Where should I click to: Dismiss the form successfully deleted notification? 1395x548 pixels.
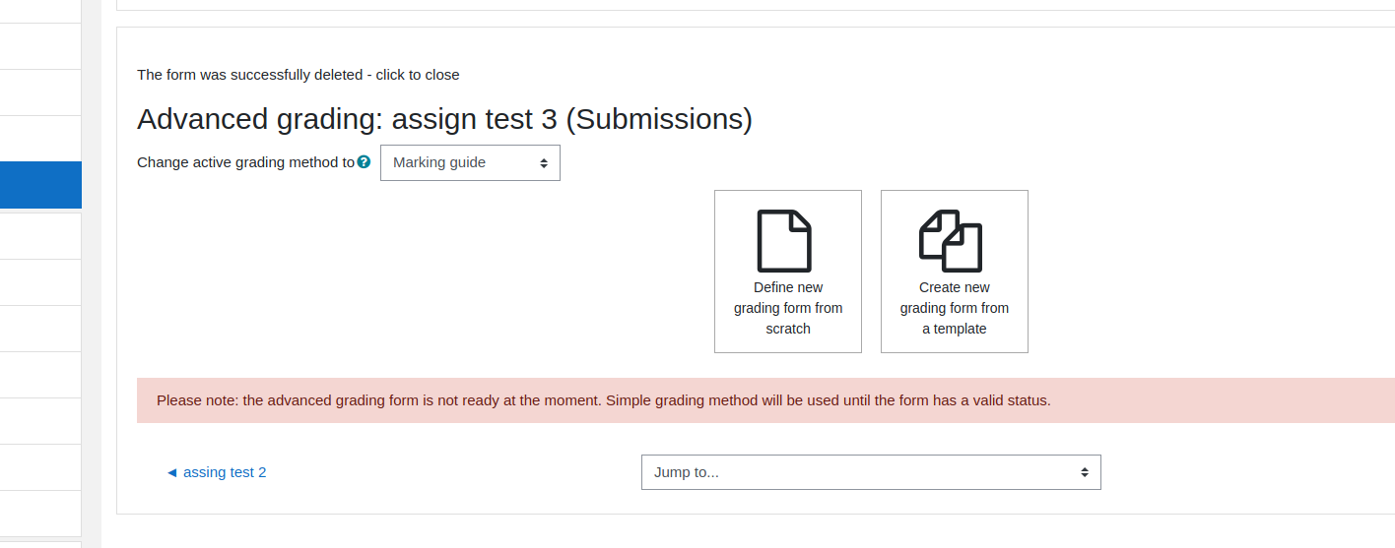point(299,75)
